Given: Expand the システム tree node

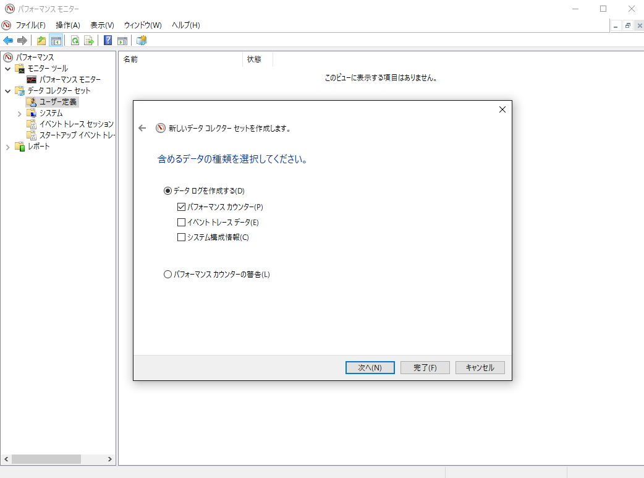Looking at the screenshot, I should point(19,113).
